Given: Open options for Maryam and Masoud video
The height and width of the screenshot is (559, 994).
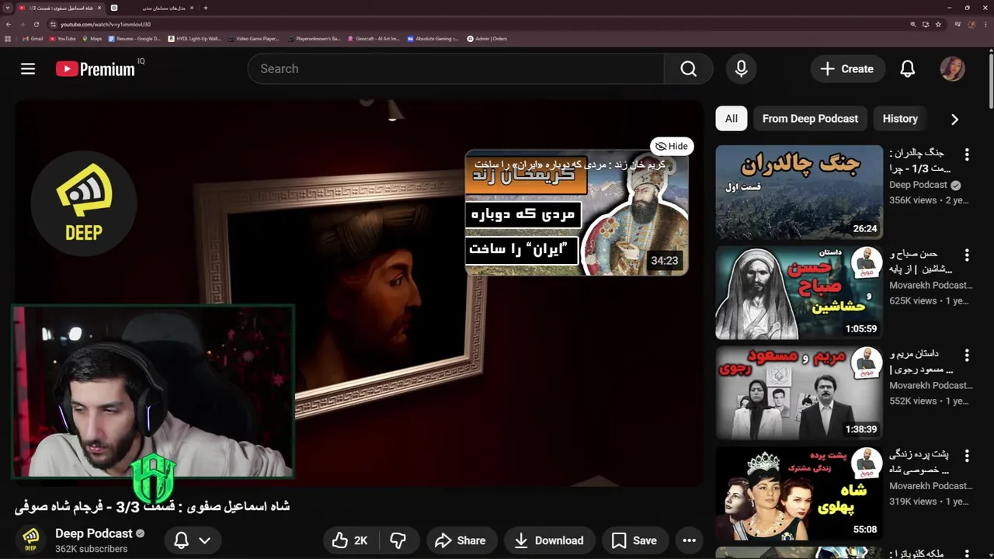Looking at the screenshot, I should point(967,355).
